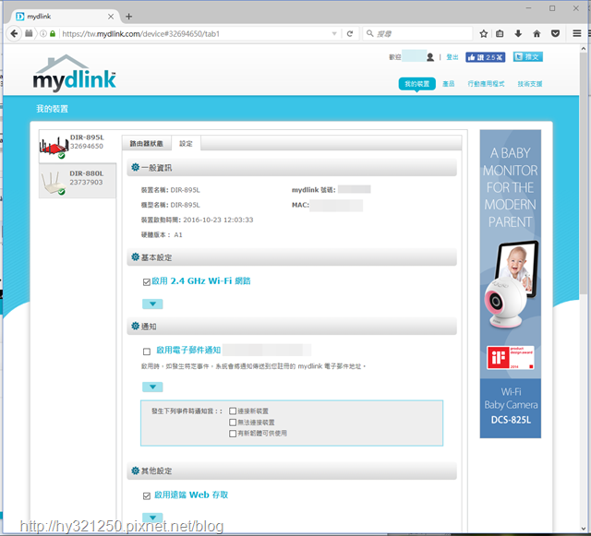The image size is (591, 536).
Task: Click the browser search box
Action: [x=417, y=34]
